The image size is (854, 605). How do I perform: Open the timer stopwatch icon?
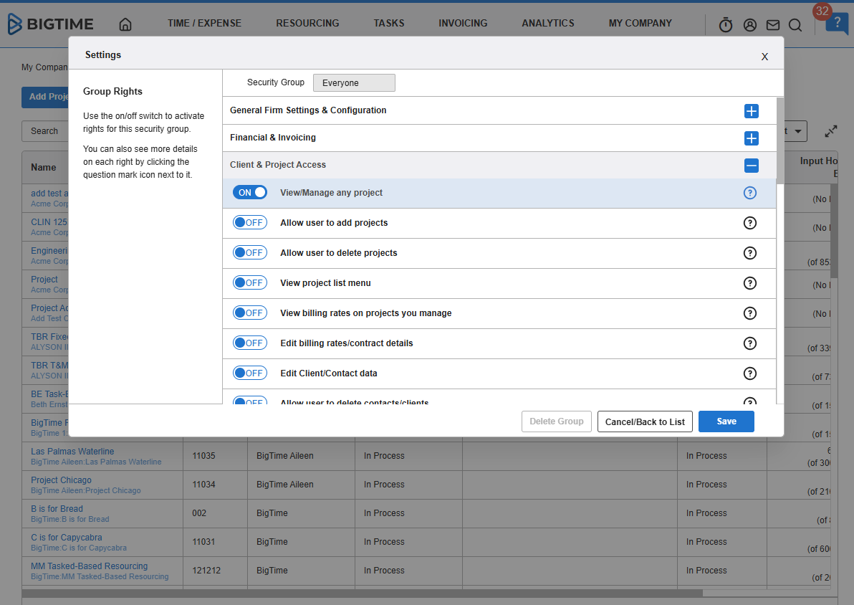(726, 24)
